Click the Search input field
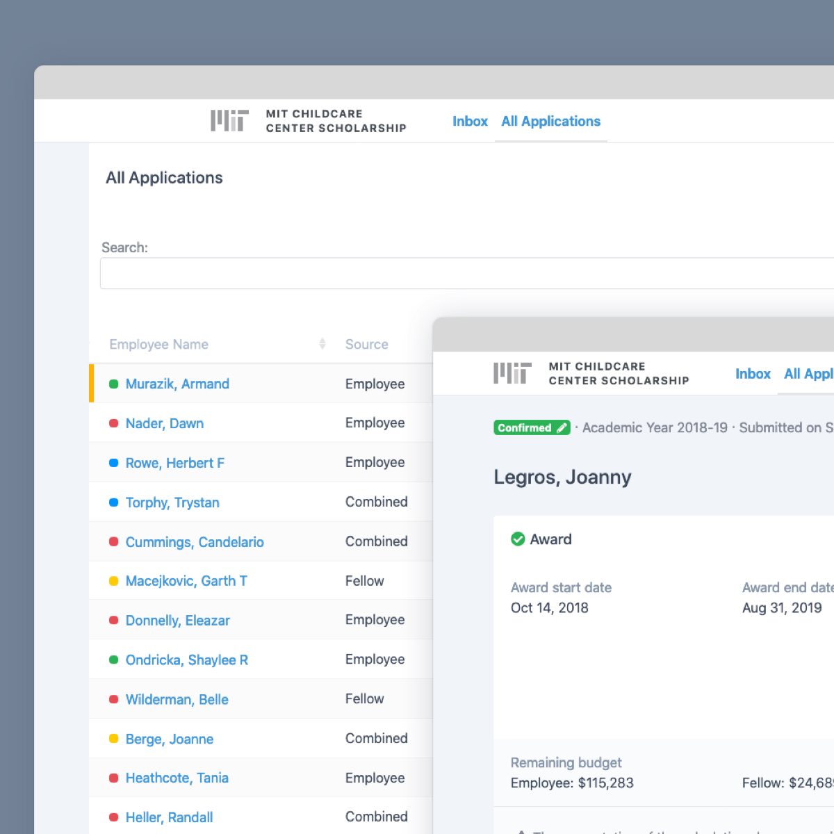This screenshot has width=834, height=834. (466, 273)
